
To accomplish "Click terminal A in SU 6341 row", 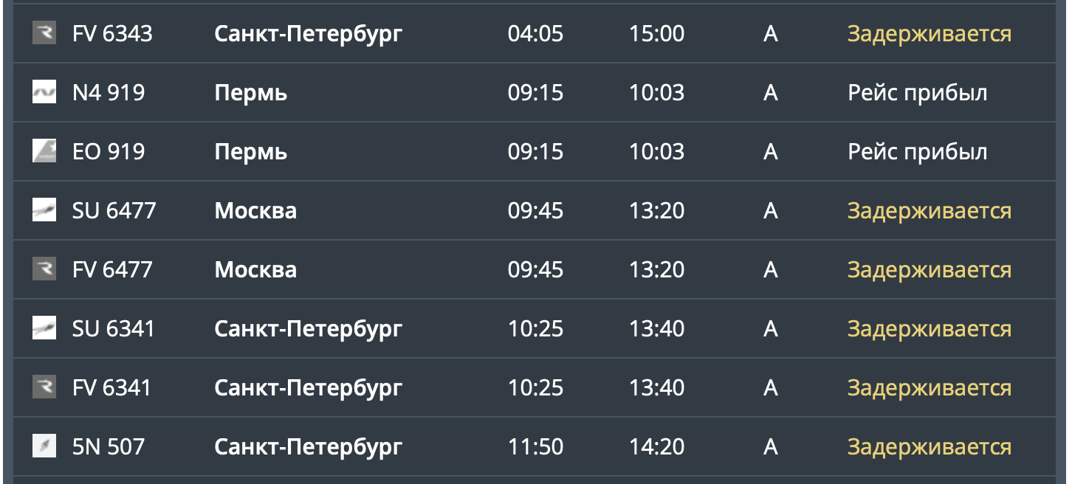I will tap(771, 328).
